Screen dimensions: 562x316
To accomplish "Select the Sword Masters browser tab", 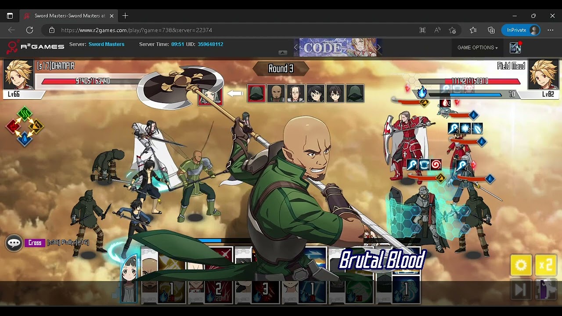I will click(69, 16).
